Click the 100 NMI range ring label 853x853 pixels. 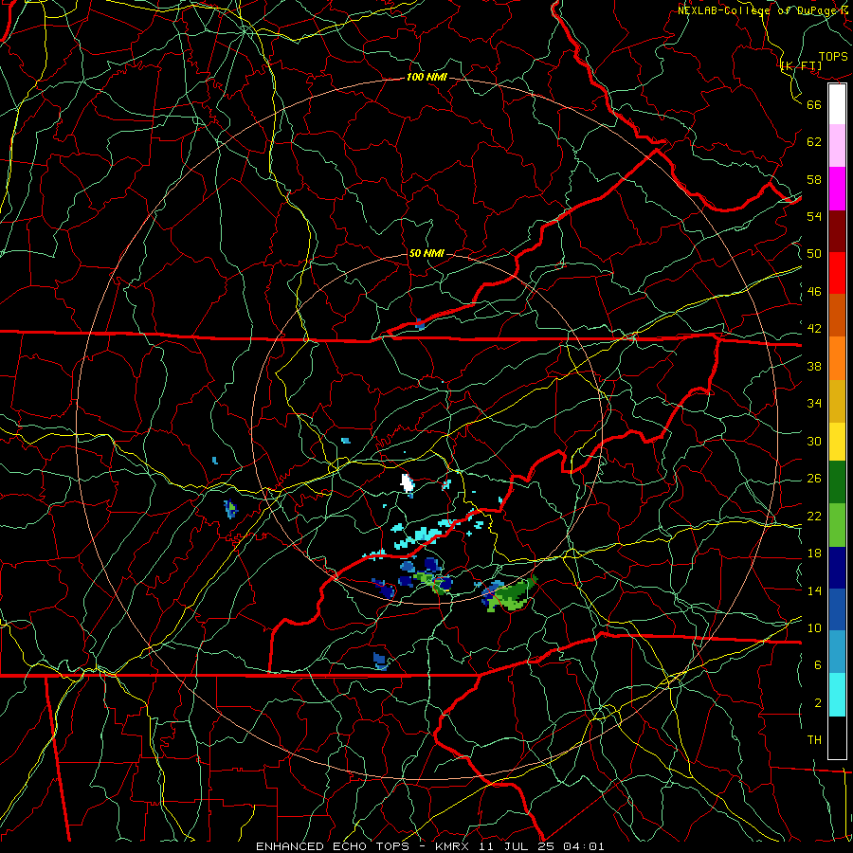point(426,77)
